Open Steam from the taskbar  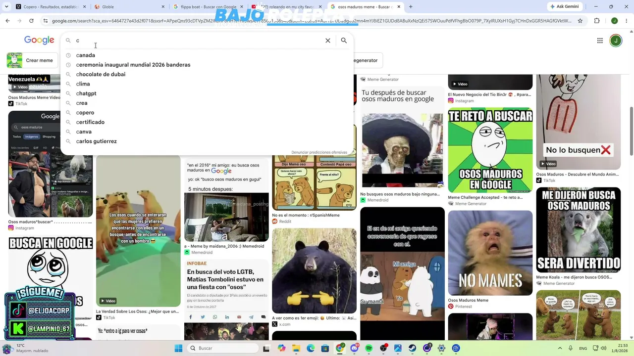click(413, 348)
